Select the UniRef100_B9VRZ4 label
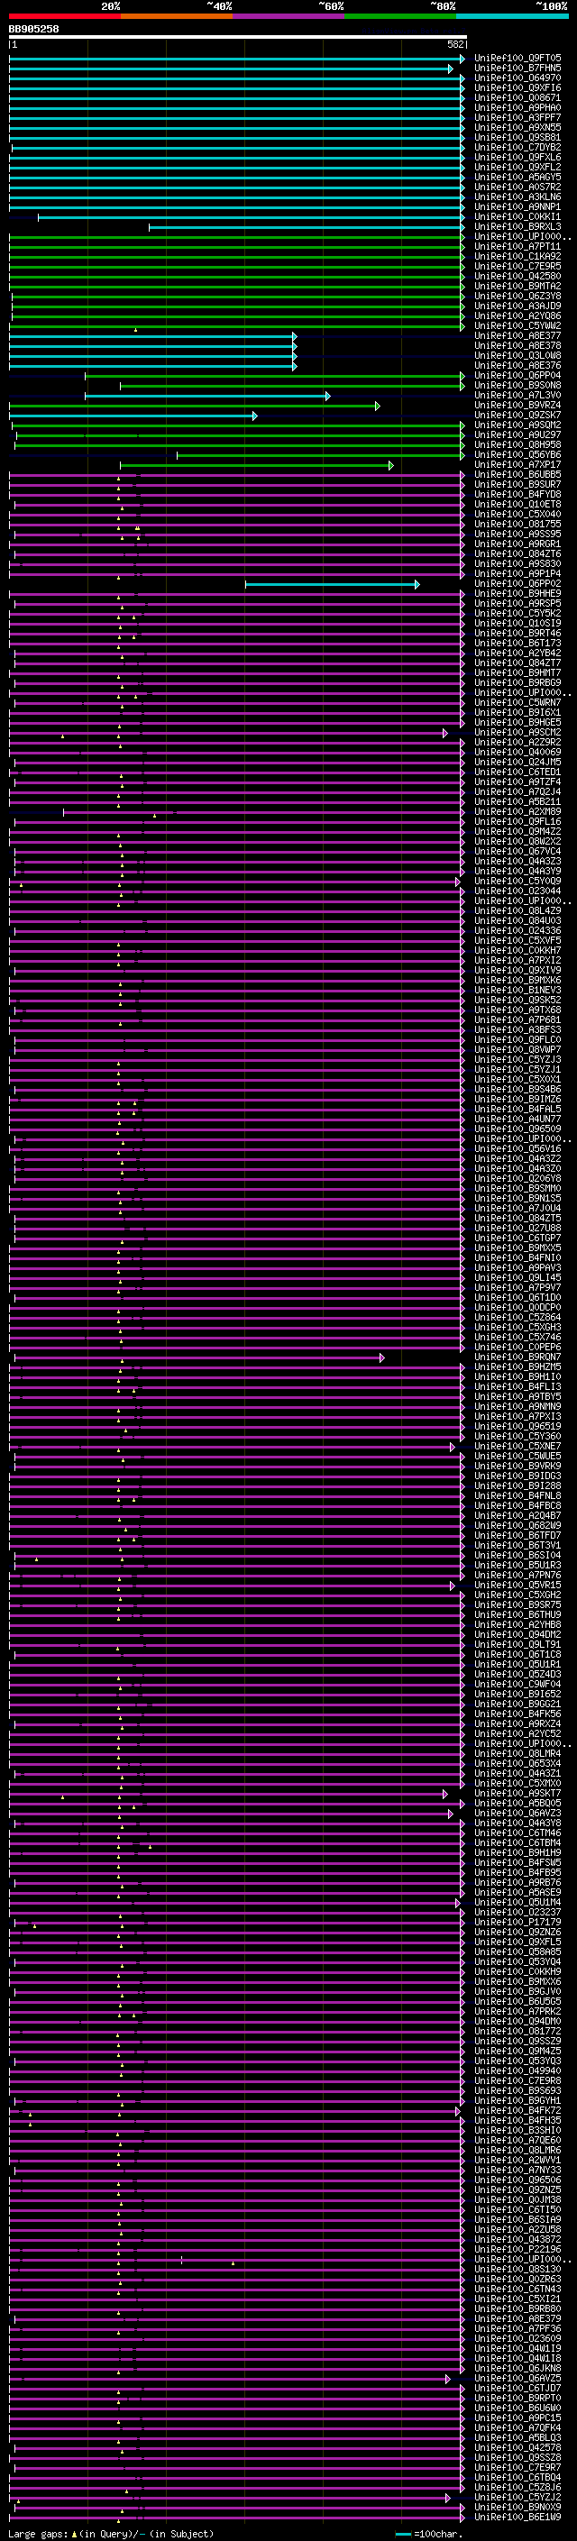The image size is (577, 2541). [x=517, y=406]
